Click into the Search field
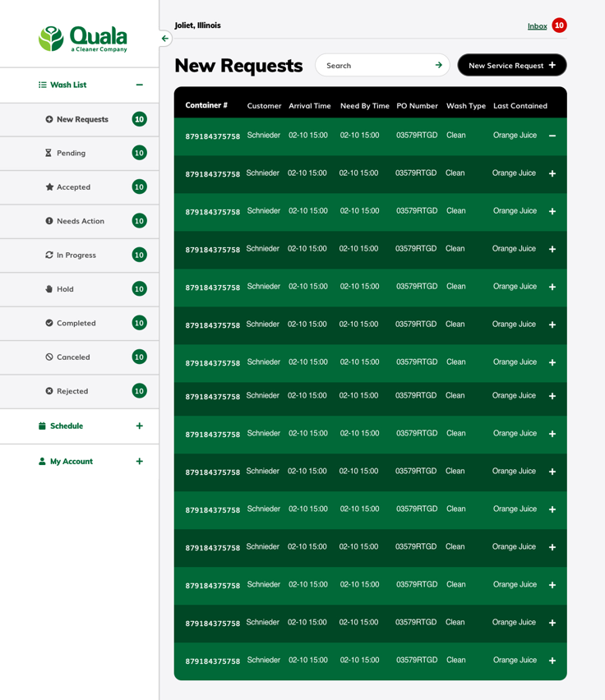This screenshot has width=605, height=700. [382, 65]
